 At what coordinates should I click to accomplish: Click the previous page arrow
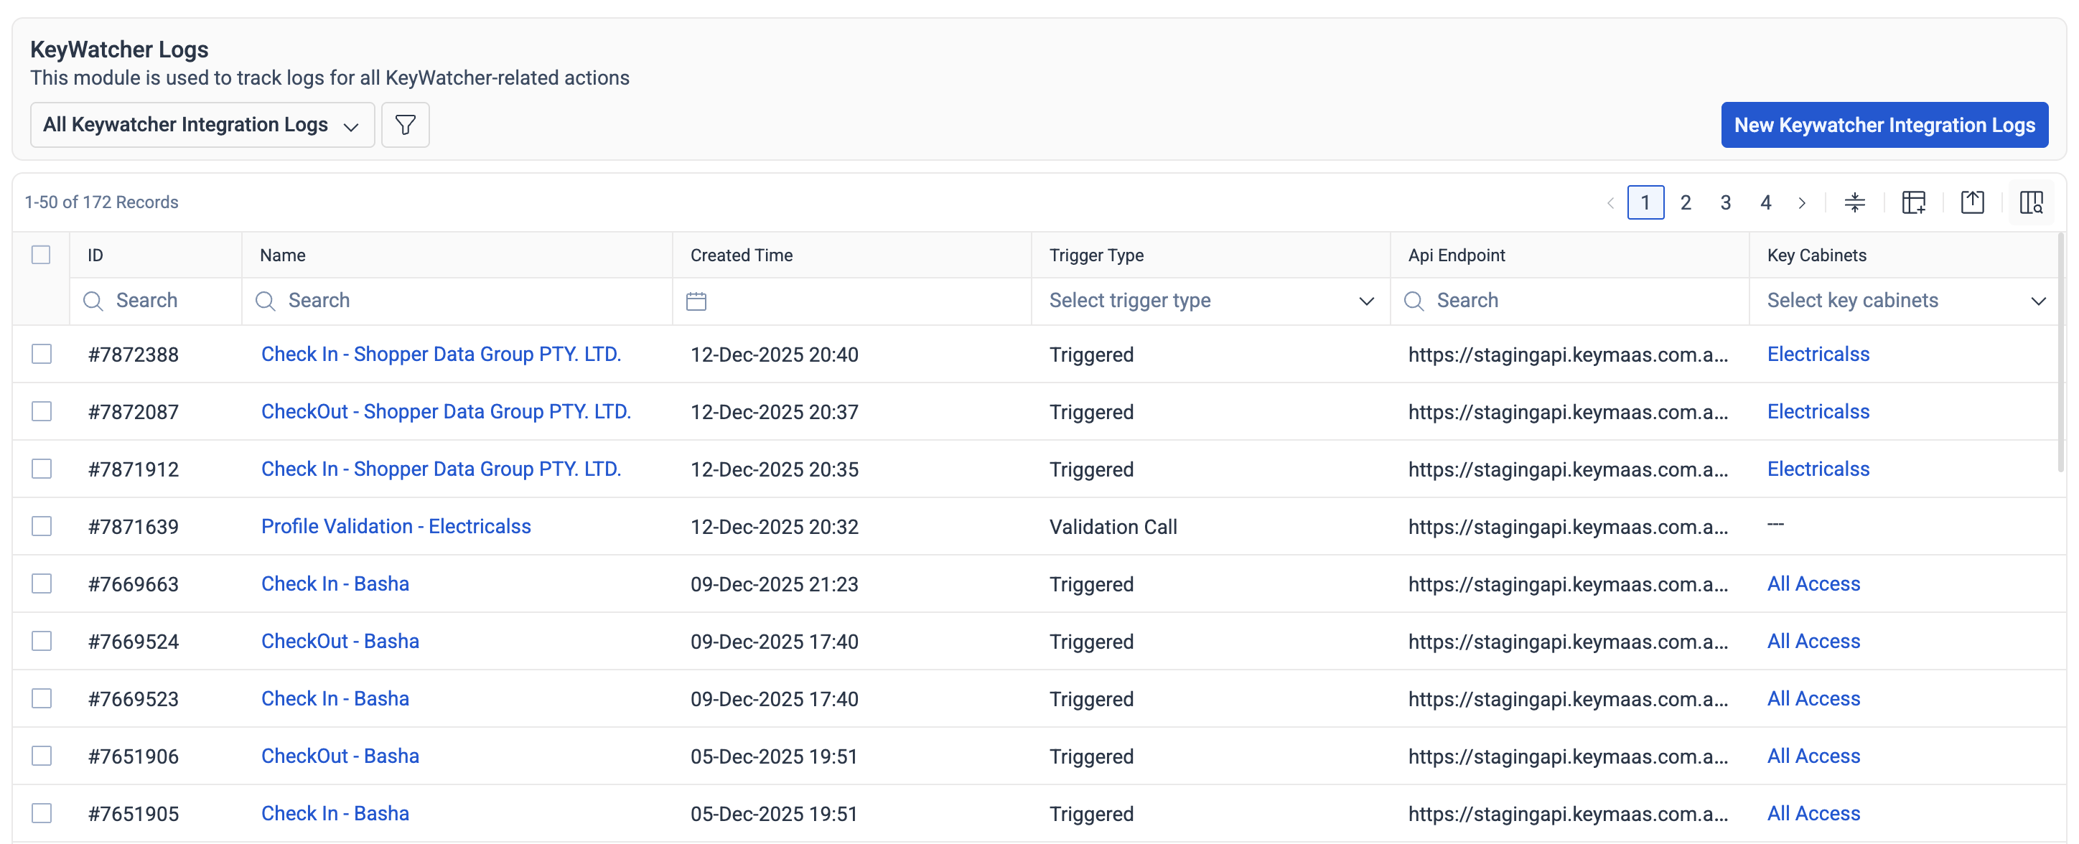1610,202
